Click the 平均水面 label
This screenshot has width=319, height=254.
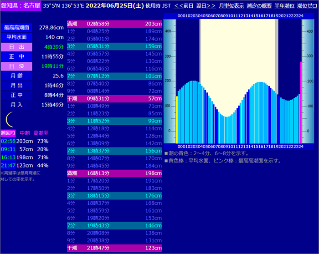point(16,37)
